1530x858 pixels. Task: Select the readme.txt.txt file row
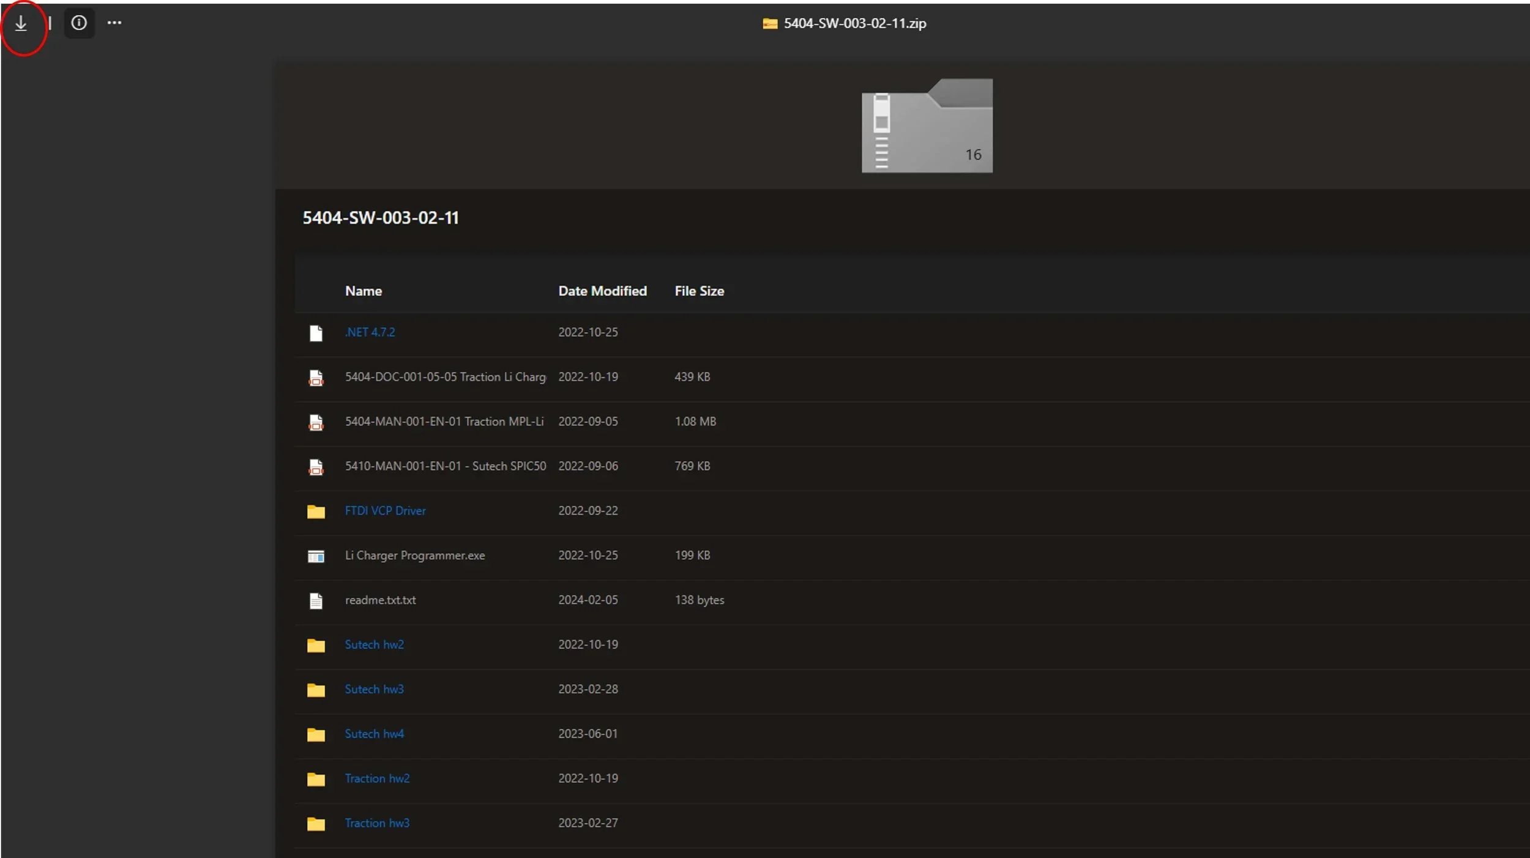(x=380, y=600)
